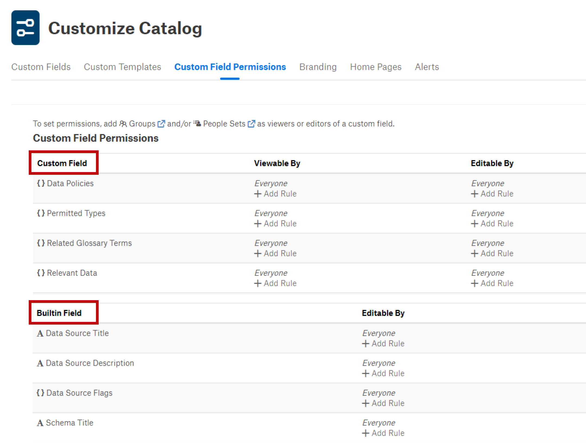Open the Custom Templates tab
Image resolution: width=586 pixels, height=444 pixels.
pos(123,67)
